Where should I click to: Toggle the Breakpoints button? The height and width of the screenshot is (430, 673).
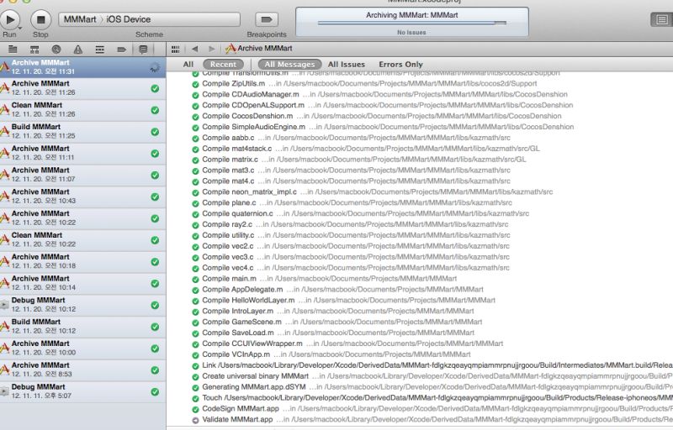[x=267, y=19]
